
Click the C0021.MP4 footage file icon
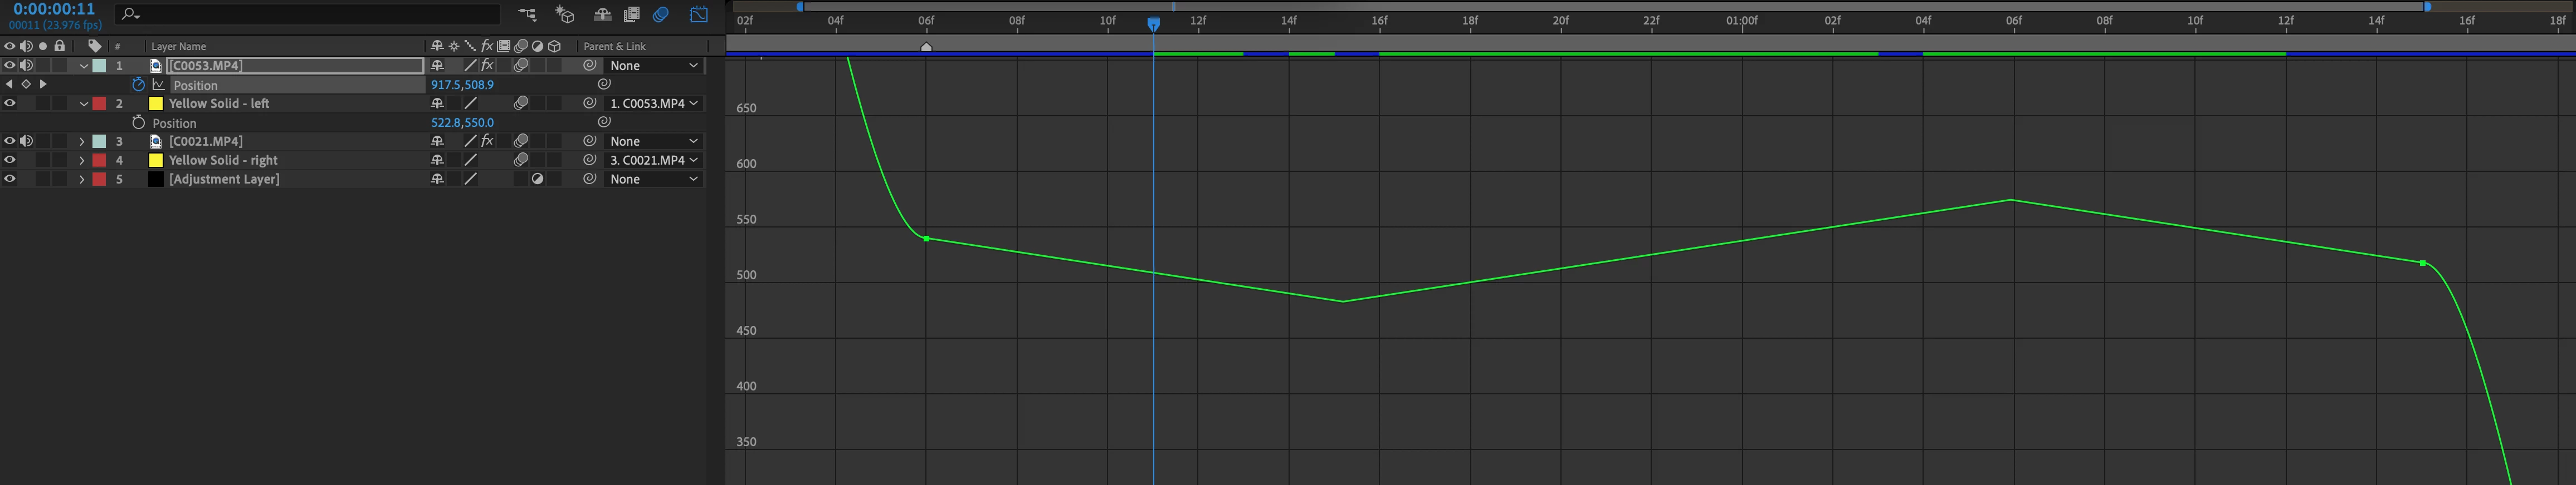[x=156, y=142]
